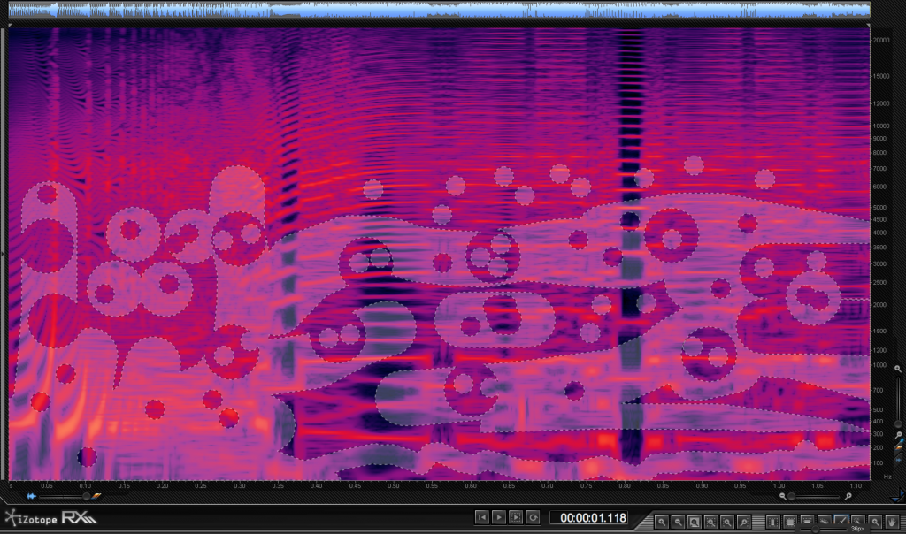Select the frequency selection tool
The height and width of the screenshot is (534, 906).
(806, 522)
